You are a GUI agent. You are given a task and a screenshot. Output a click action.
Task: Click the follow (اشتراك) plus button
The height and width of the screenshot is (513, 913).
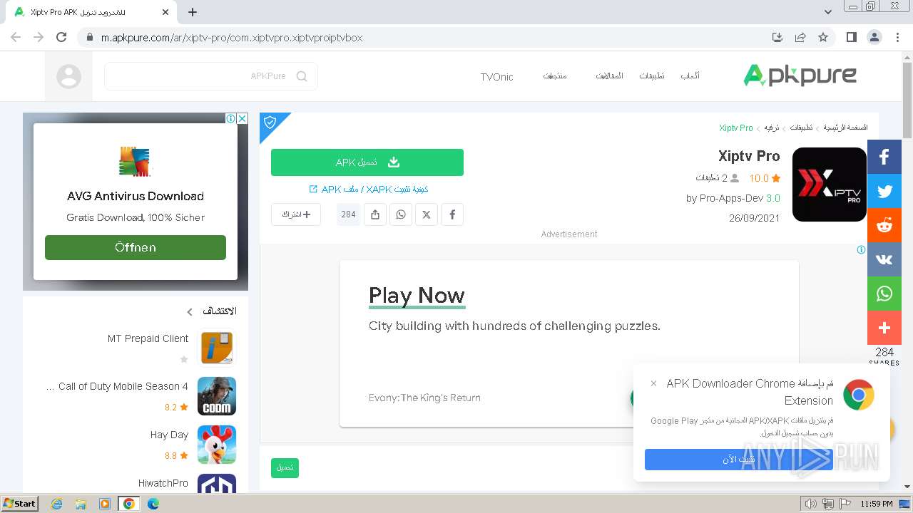pos(296,214)
